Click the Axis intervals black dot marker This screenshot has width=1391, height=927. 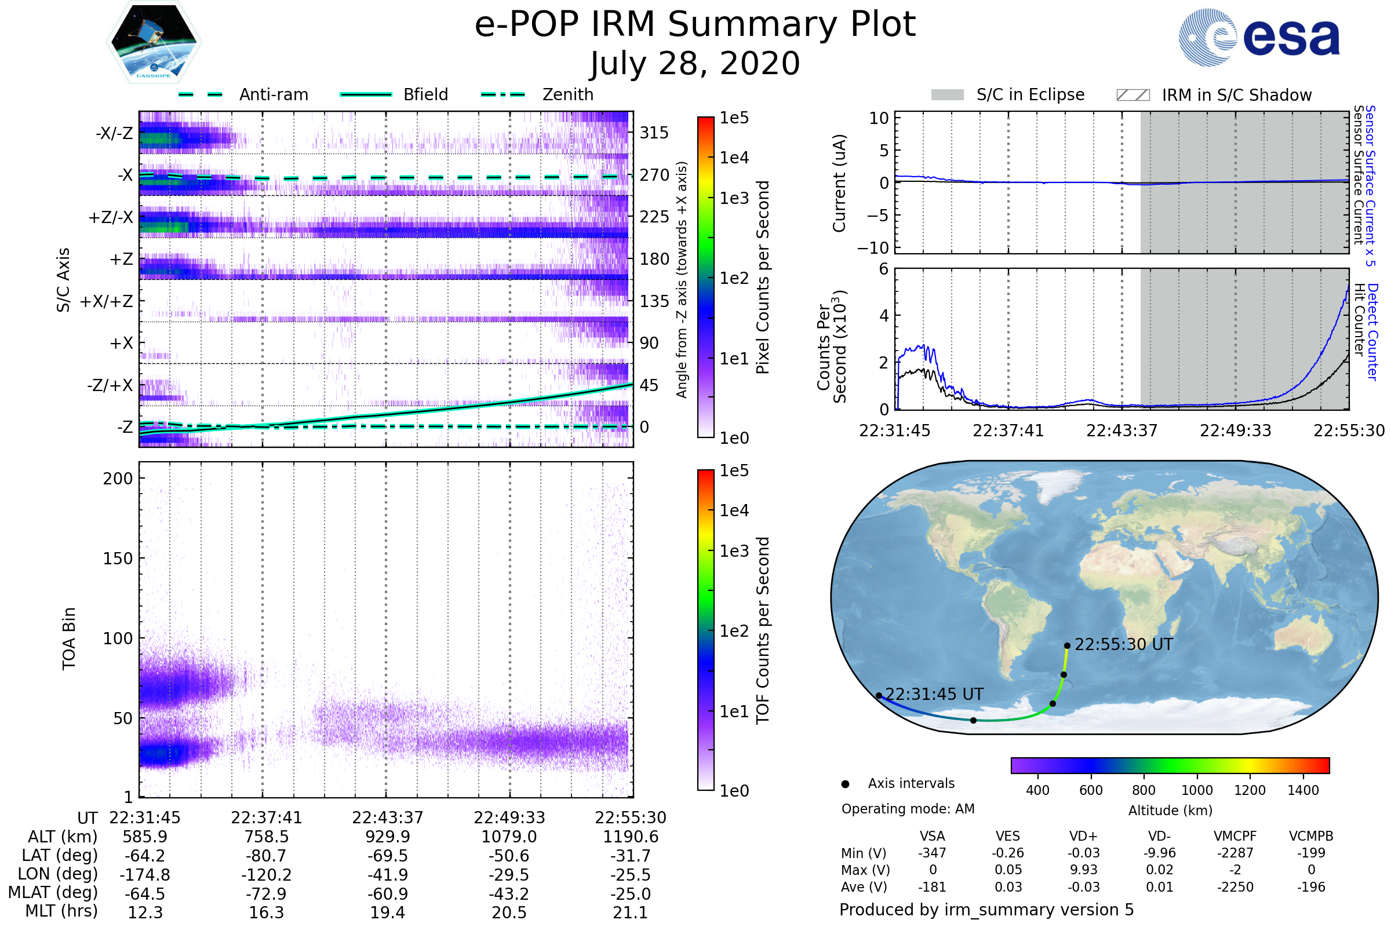point(845,784)
